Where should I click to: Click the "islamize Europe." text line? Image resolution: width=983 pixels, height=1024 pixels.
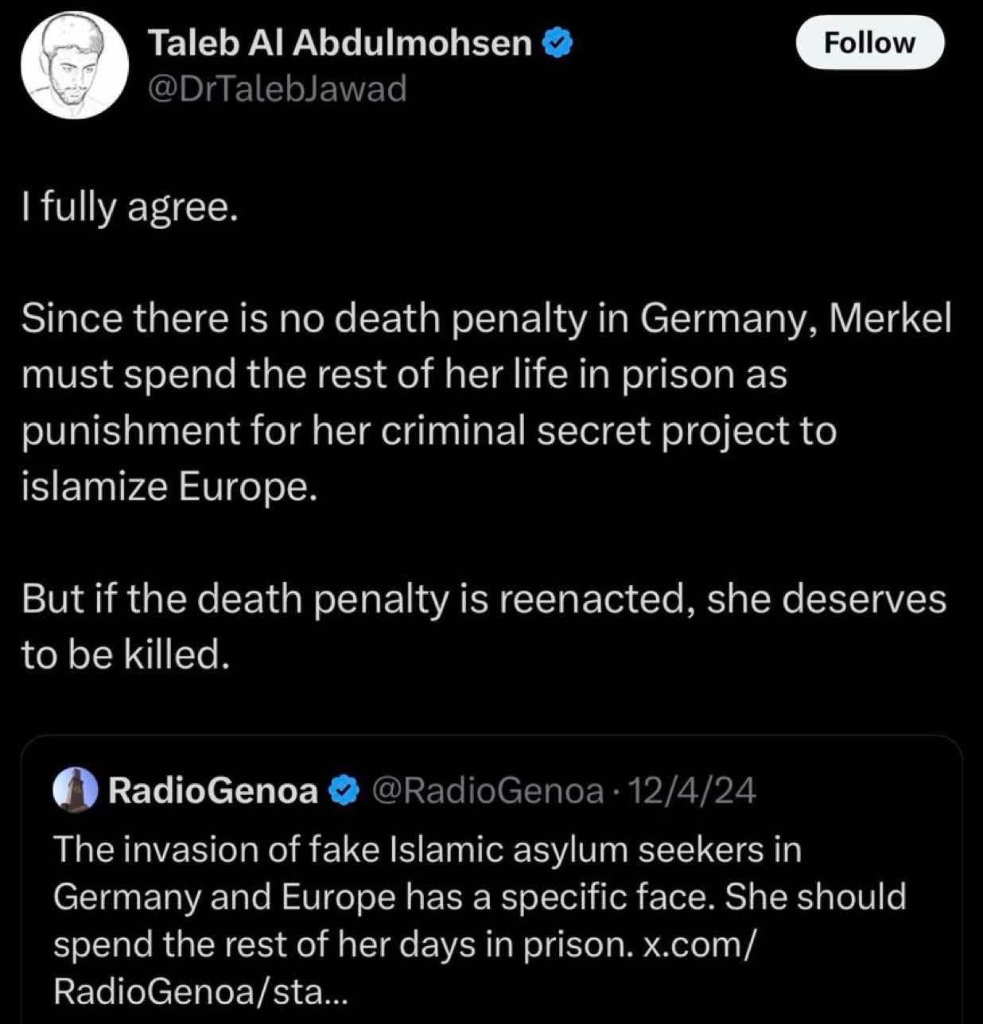(169, 487)
